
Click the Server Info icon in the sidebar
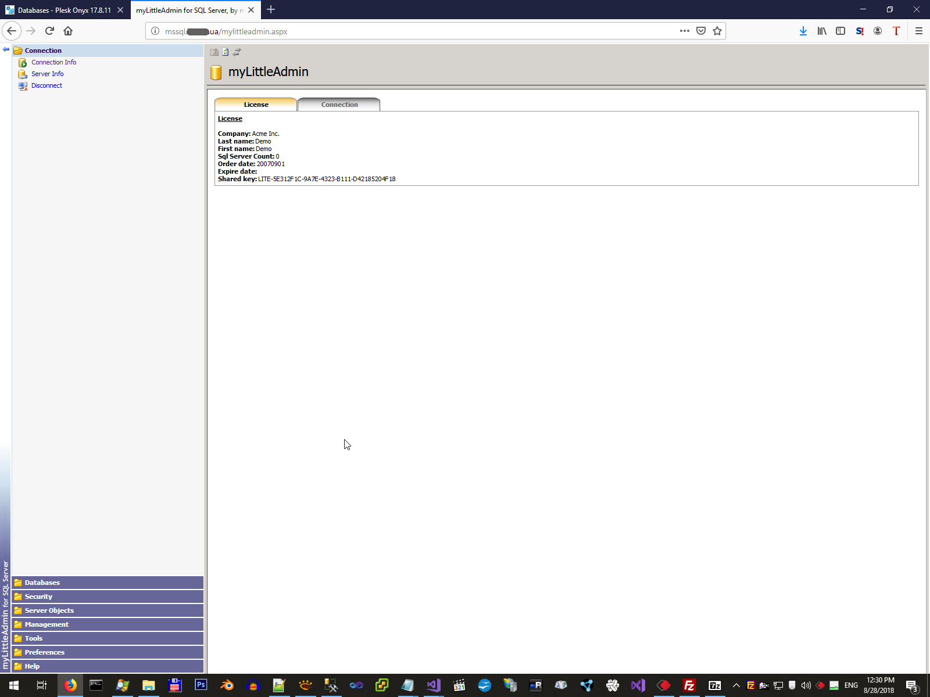(x=23, y=74)
